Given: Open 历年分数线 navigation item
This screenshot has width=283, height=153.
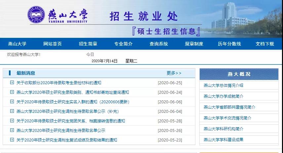Looking at the screenshot, I should pyautogui.click(x=229, y=44).
